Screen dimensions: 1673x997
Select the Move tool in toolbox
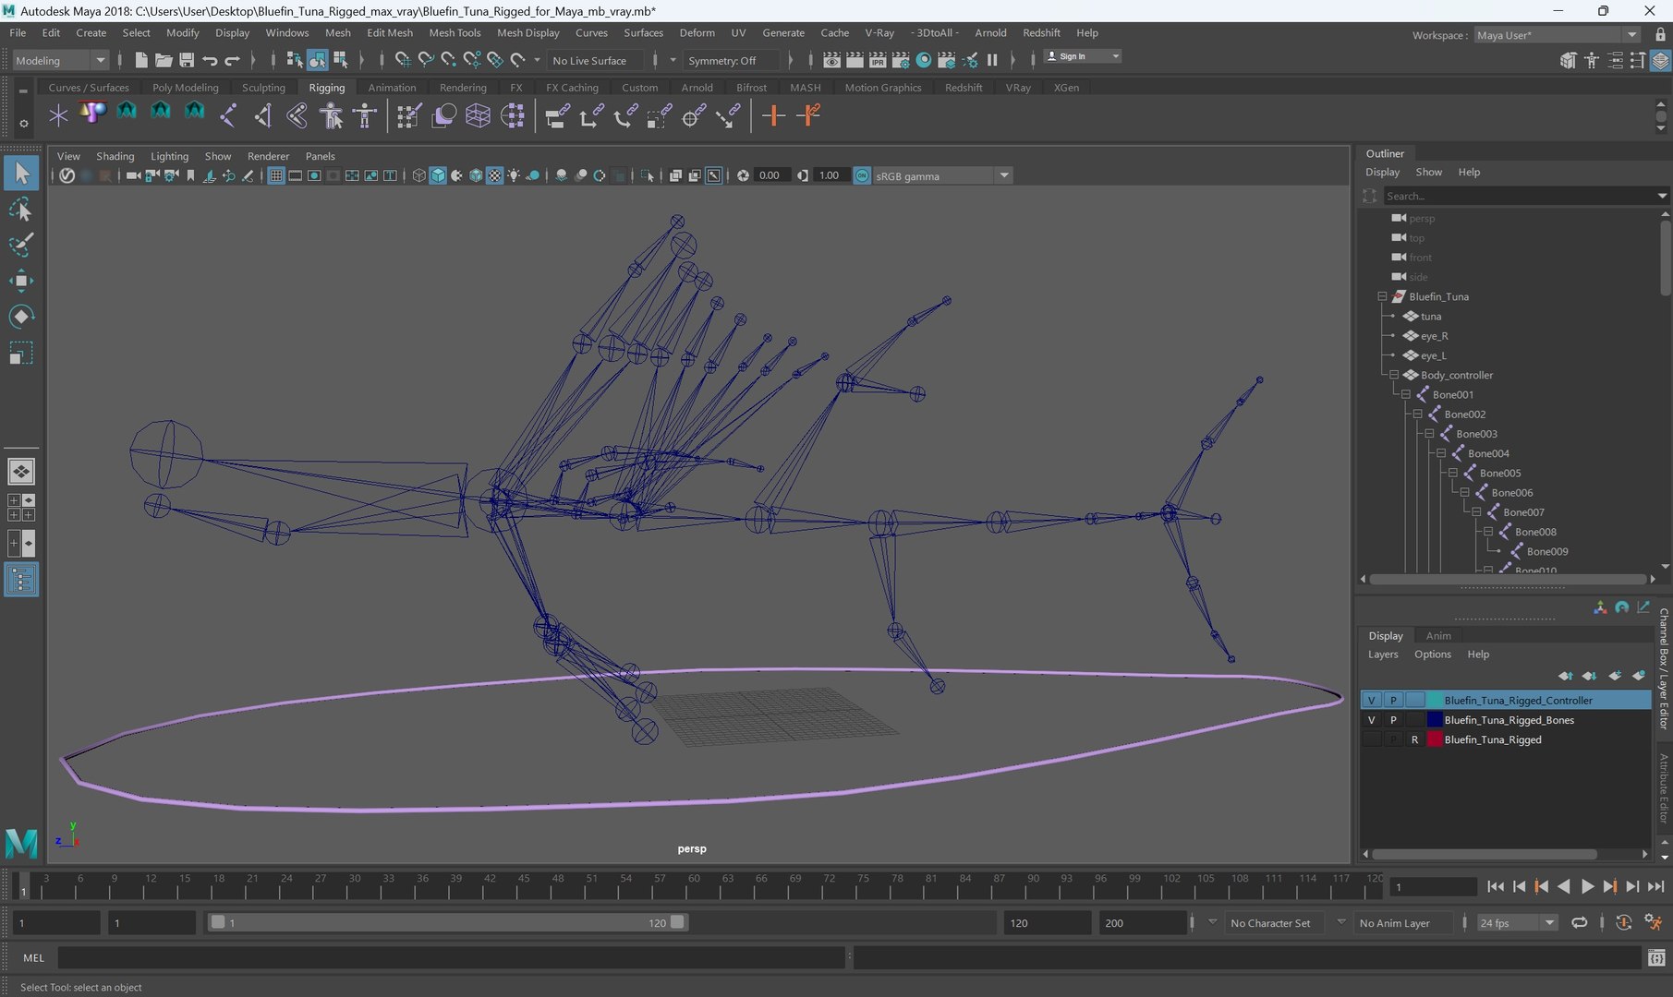click(20, 281)
